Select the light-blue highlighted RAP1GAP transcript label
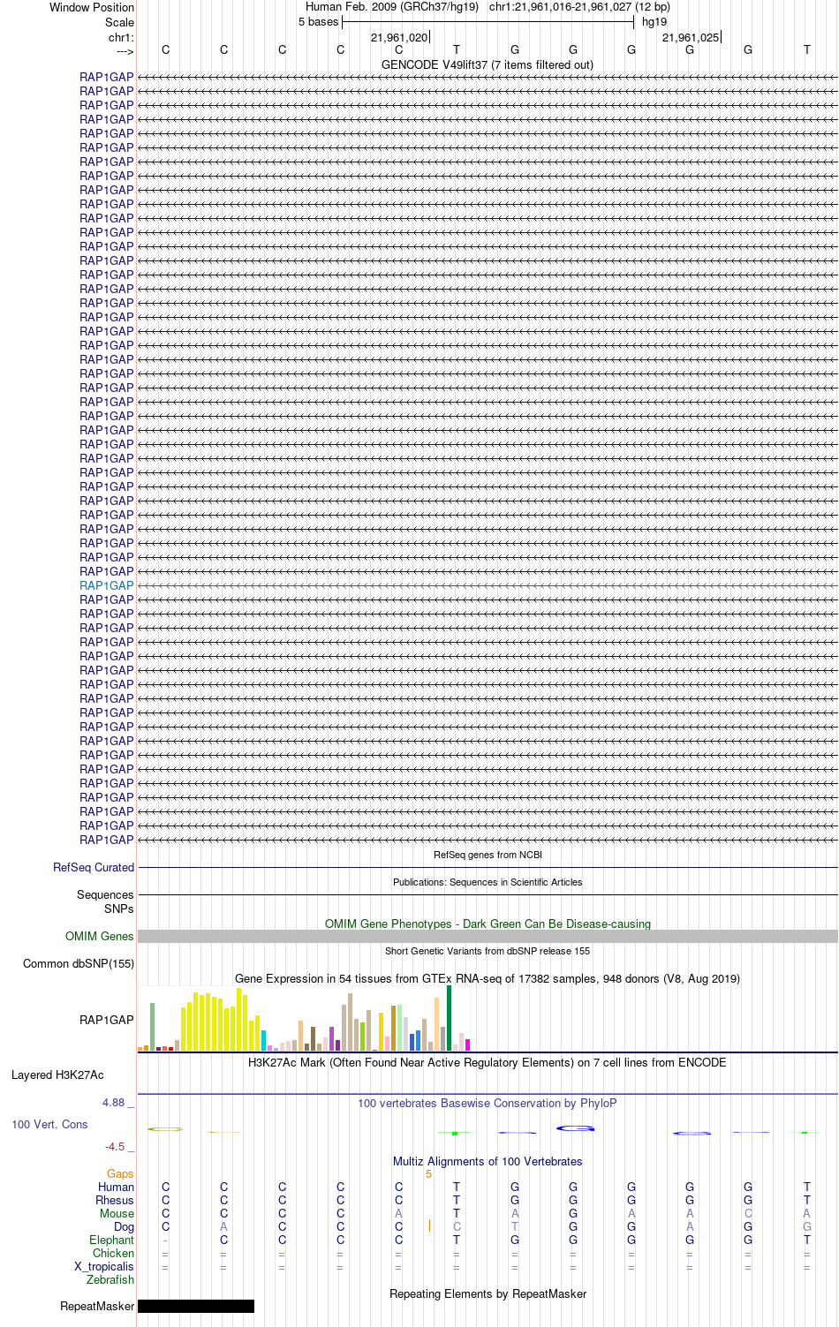The width and height of the screenshot is (839, 1327). point(107,585)
